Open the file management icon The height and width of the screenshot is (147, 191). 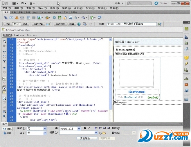click(160, 24)
